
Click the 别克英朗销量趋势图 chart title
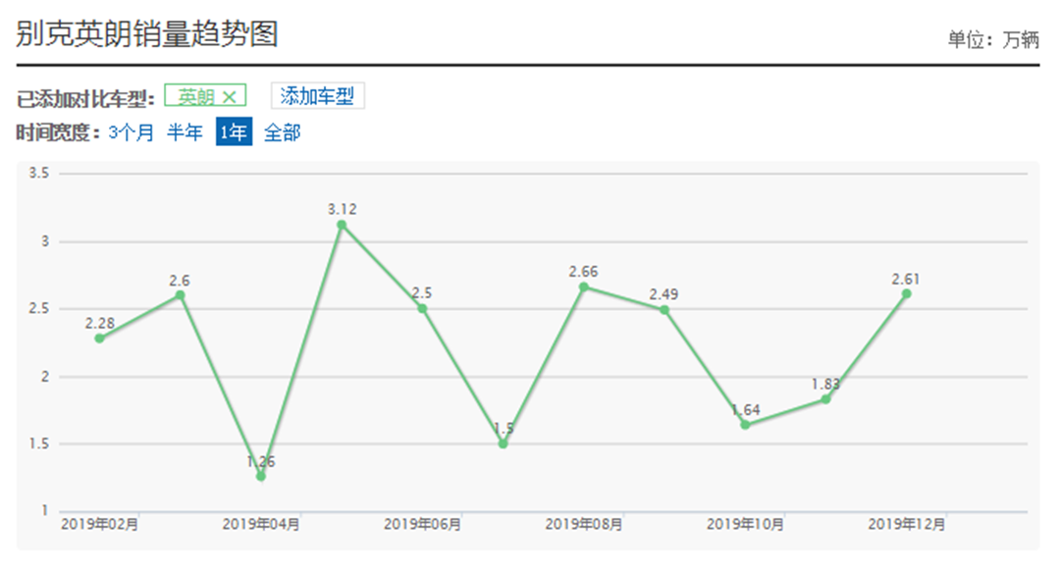pos(147,34)
